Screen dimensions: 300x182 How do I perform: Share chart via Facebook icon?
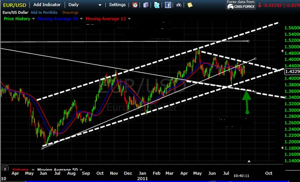pos(168,5)
